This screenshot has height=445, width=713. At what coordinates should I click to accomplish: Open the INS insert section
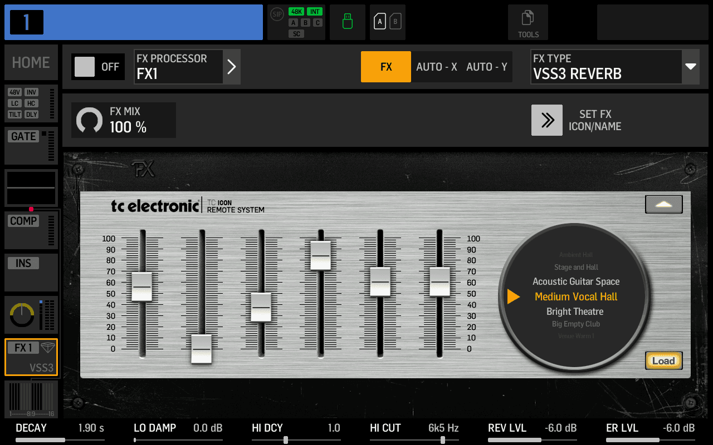pyautogui.click(x=31, y=273)
